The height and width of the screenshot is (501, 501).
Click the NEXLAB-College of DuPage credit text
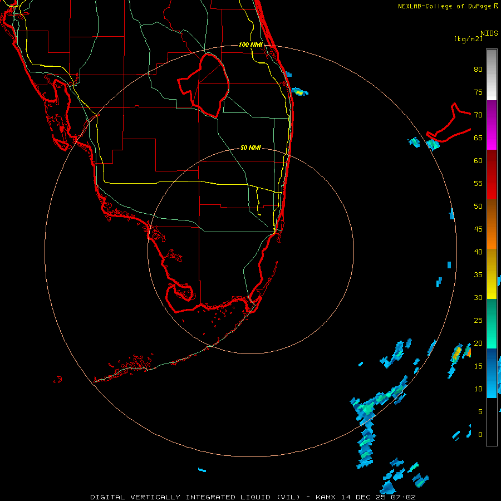point(445,6)
